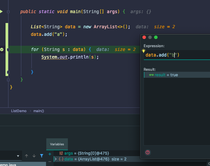Click the 'size = 2' value in data row
Image resolution: width=210 pixels, height=166 pixels.
tap(119, 159)
